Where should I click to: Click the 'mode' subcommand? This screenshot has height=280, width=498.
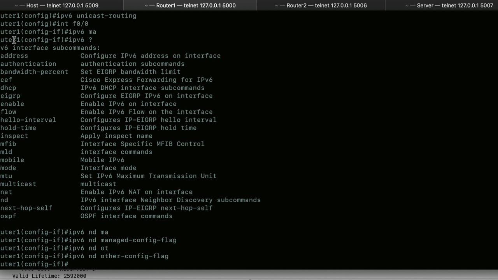tap(8, 168)
